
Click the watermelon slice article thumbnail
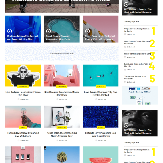coord(101,155)
